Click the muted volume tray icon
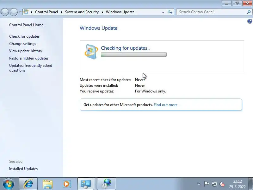 (x=222, y=184)
